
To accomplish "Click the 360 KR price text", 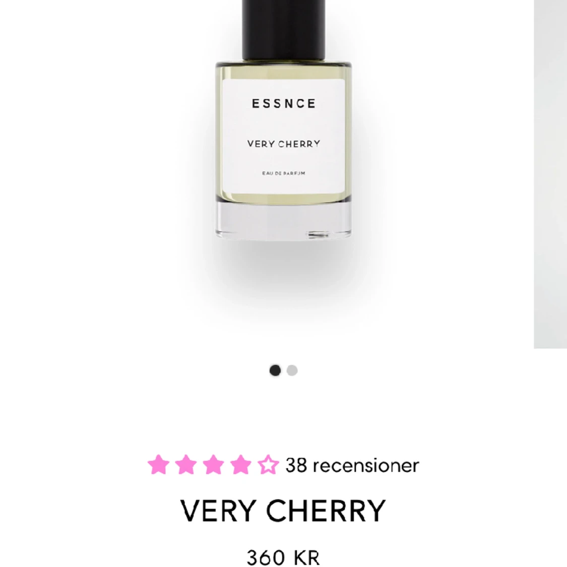I will pyautogui.click(x=283, y=557).
